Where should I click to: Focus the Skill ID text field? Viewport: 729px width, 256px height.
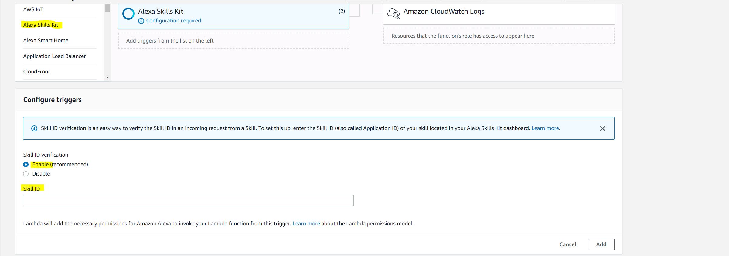point(188,200)
